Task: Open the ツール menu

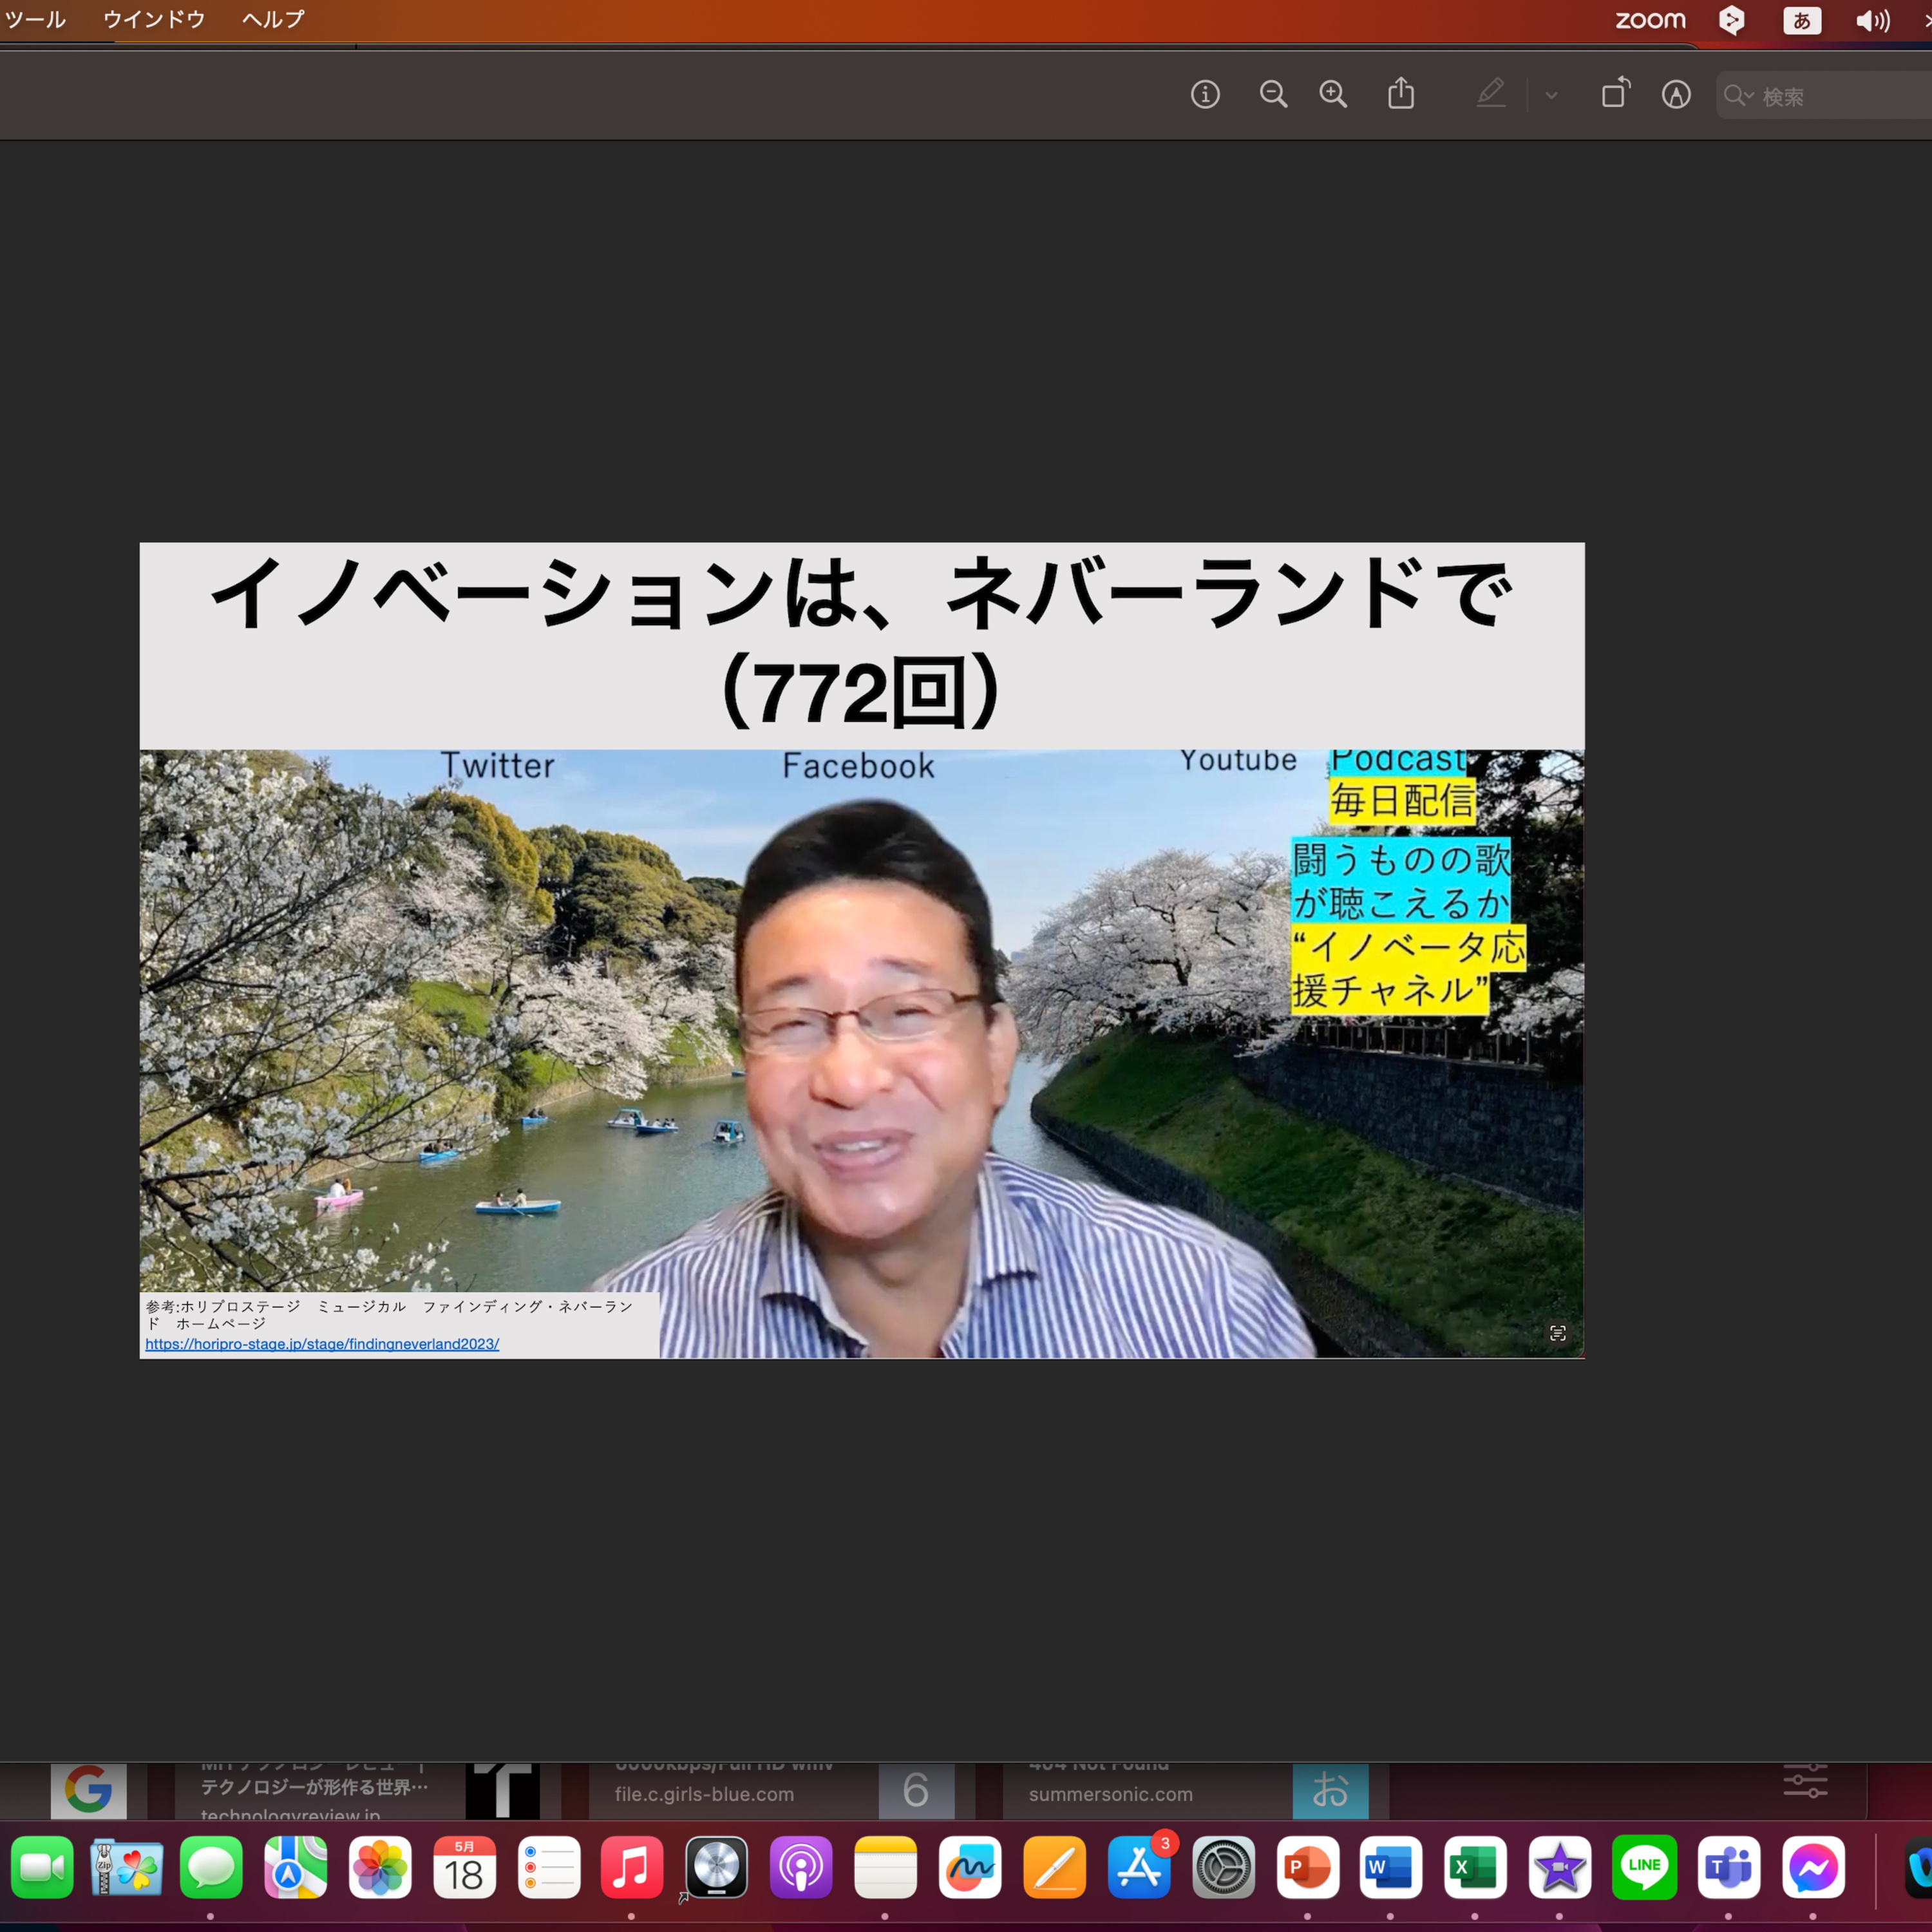Action: 34,19
